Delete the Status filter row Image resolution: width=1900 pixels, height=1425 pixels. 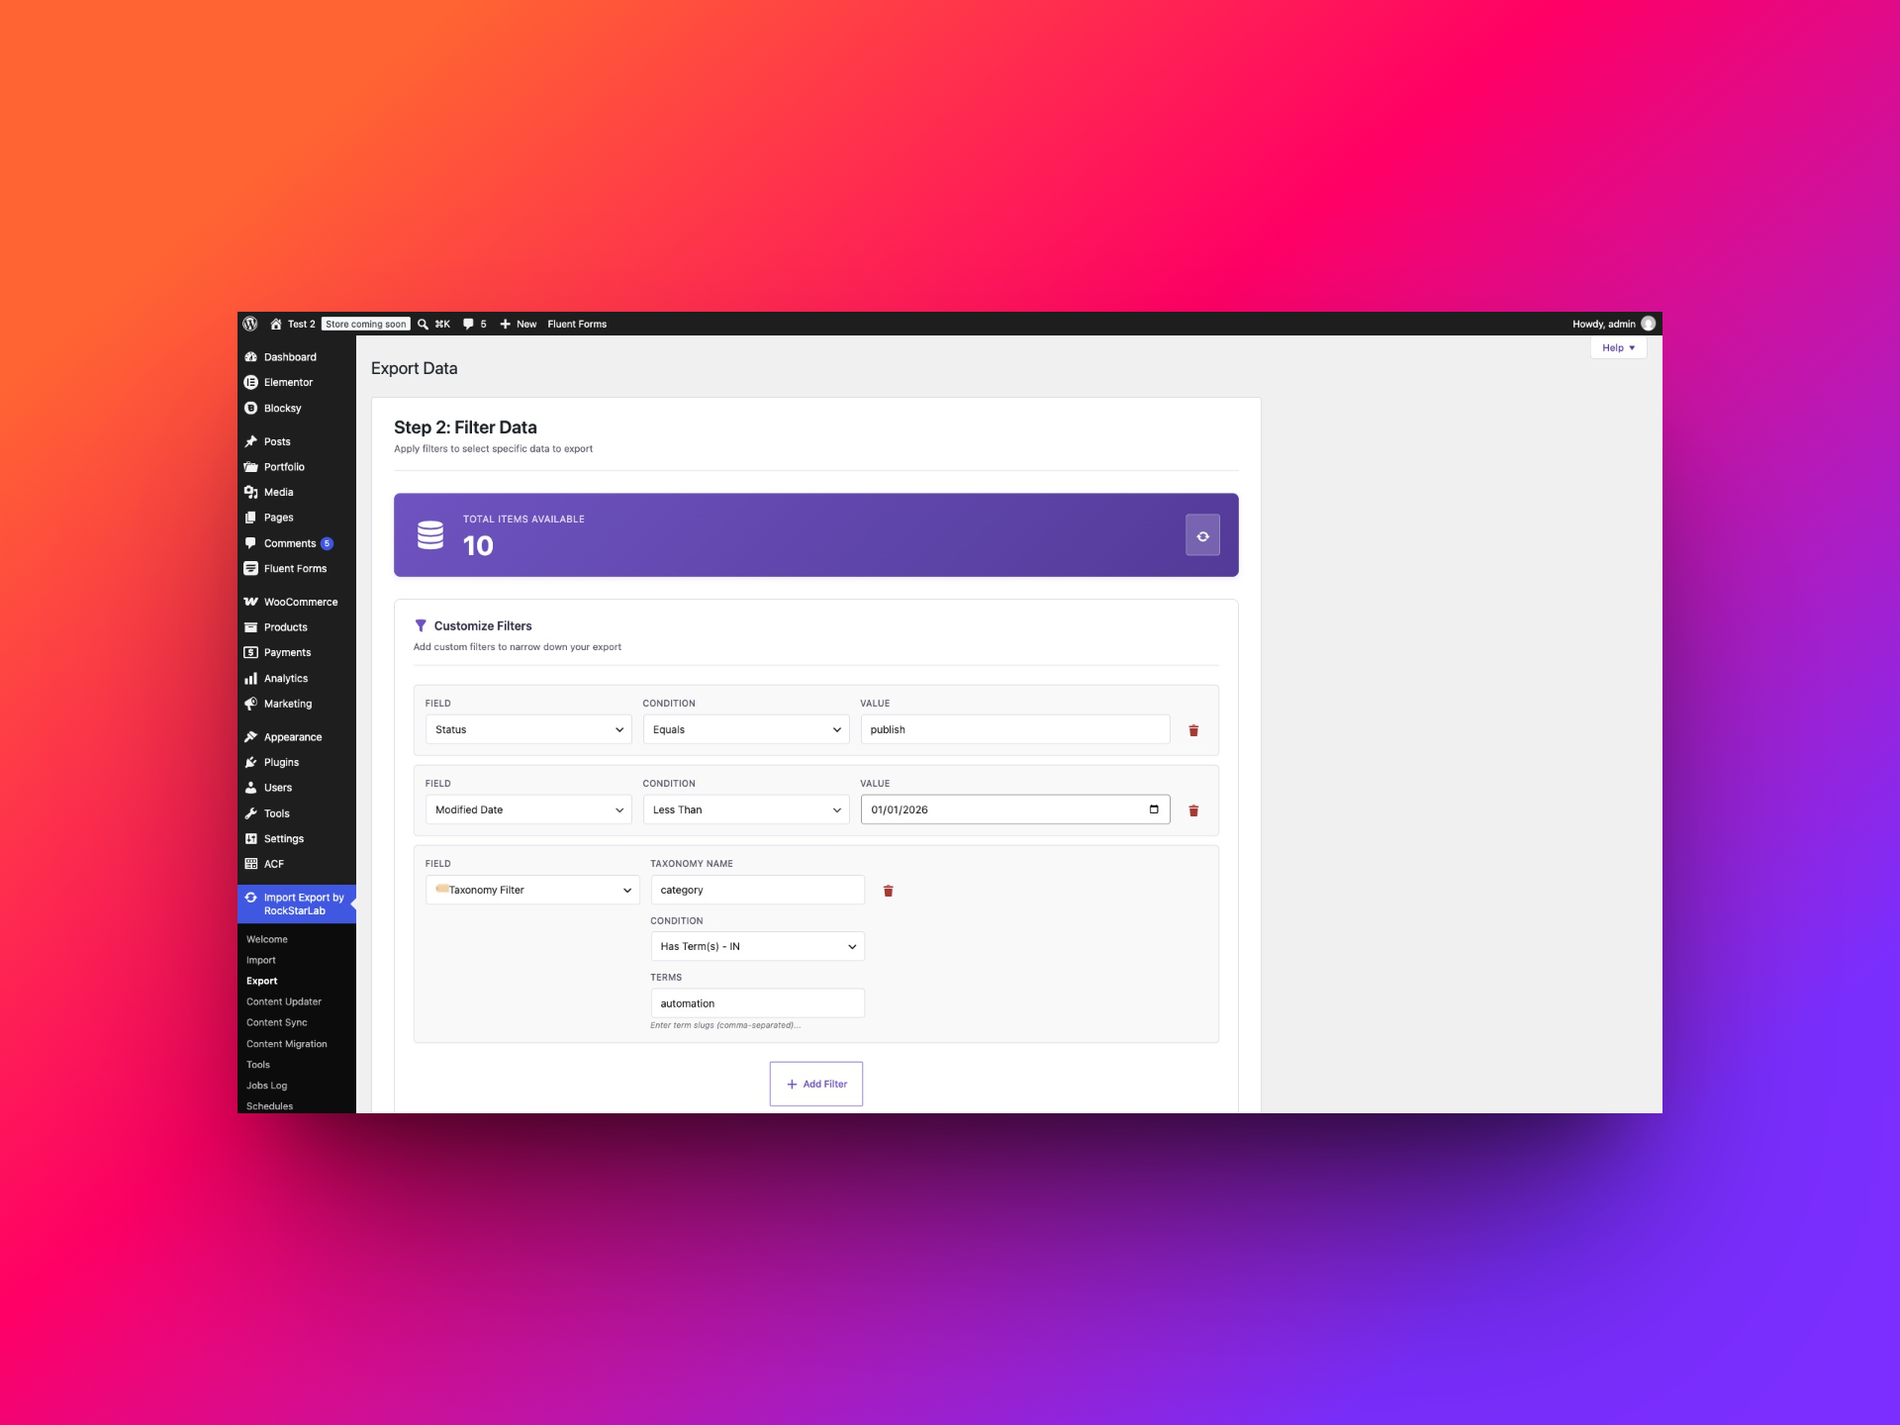1193,730
